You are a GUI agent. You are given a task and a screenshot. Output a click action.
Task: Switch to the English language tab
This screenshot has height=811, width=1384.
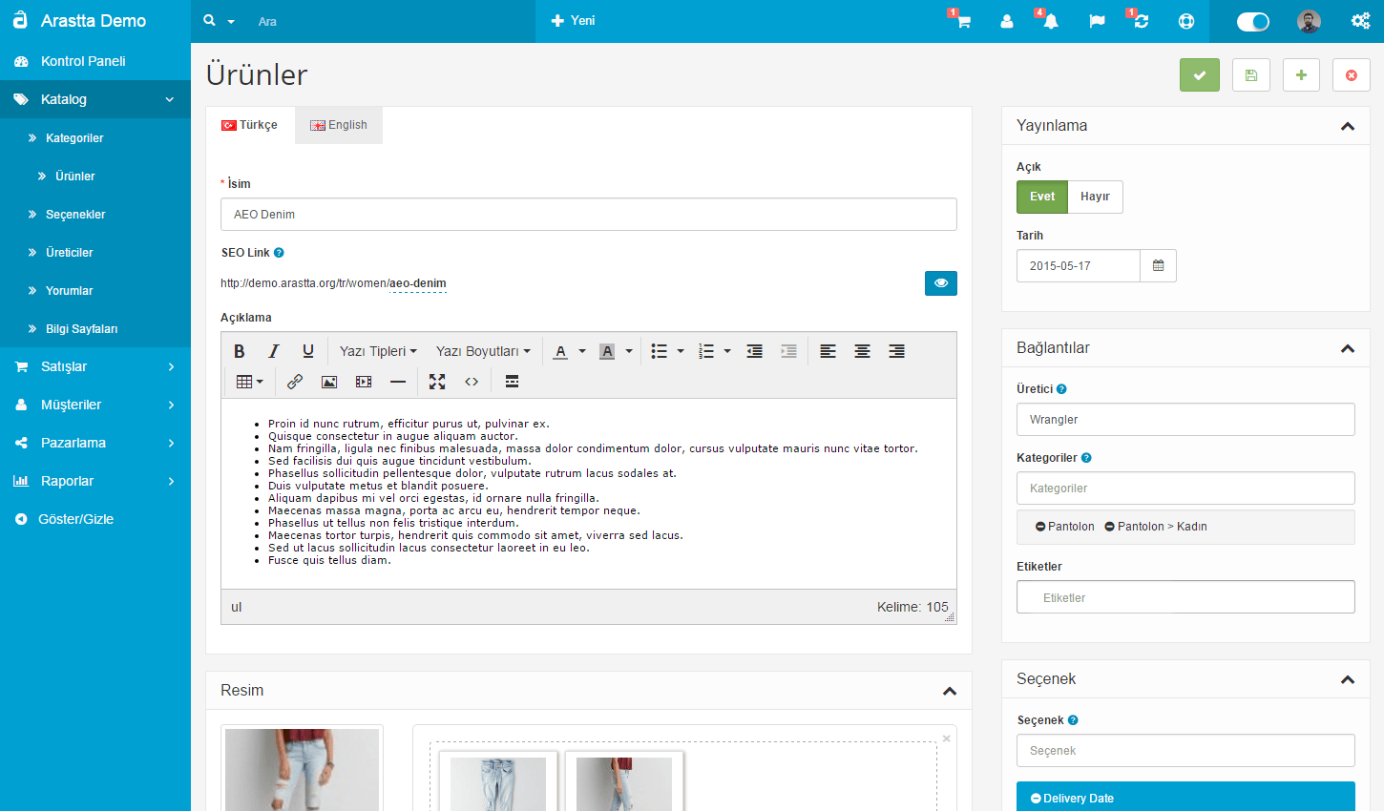pyautogui.click(x=339, y=125)
